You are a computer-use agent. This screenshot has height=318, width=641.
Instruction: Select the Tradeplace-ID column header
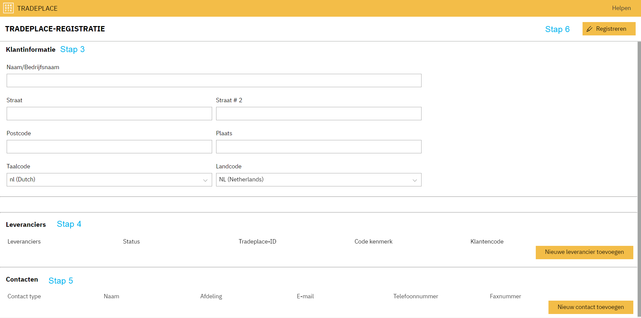click(257, 242)
